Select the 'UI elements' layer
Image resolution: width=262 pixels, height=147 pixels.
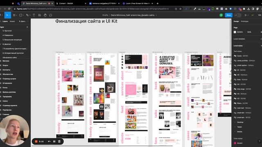coord(7,83)
